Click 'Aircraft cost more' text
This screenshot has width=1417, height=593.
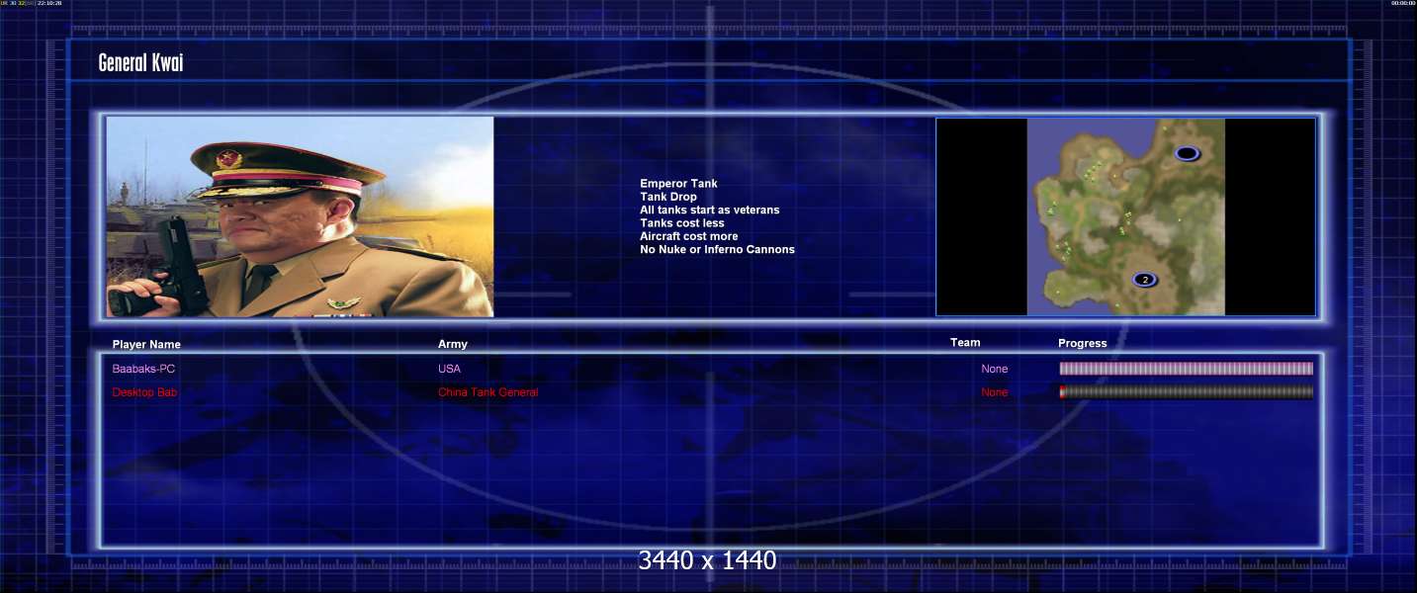[688, 236]
